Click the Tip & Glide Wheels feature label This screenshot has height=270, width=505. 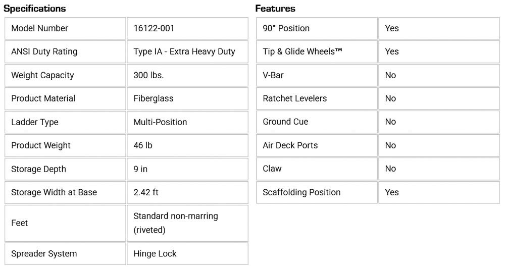pos(302,51)
